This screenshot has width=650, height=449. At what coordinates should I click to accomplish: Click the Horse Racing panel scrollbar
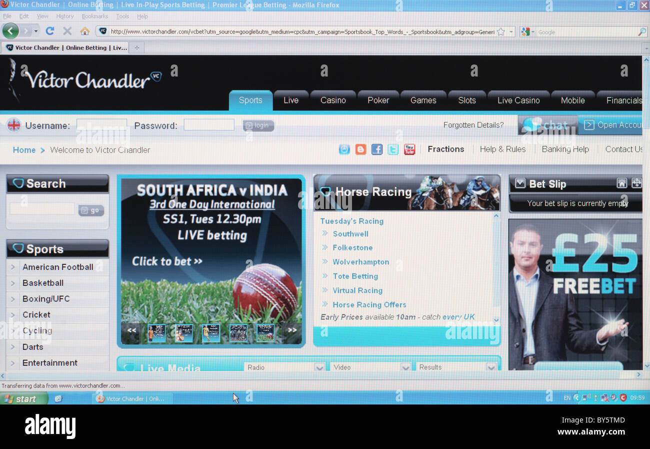(496, 268)
